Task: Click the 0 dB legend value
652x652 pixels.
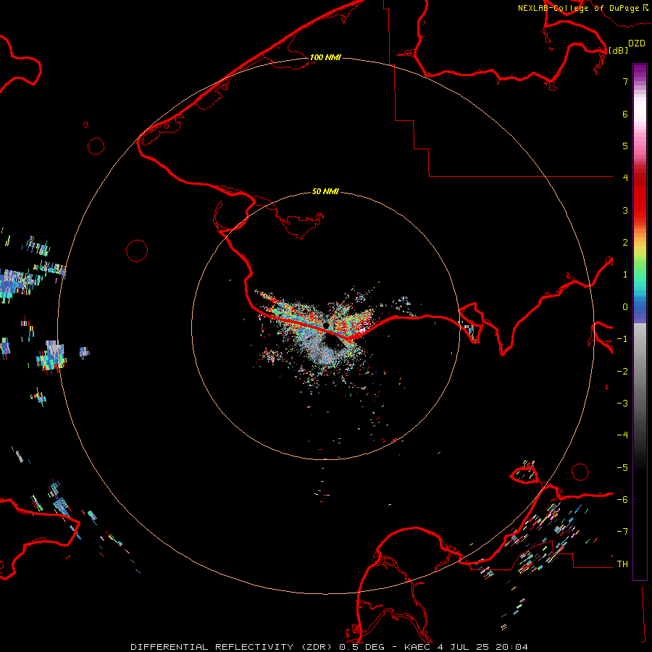Action: point(625,307)
